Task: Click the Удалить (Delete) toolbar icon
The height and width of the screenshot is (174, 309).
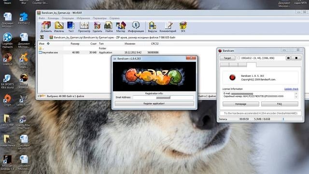Action: pos(97,27)
